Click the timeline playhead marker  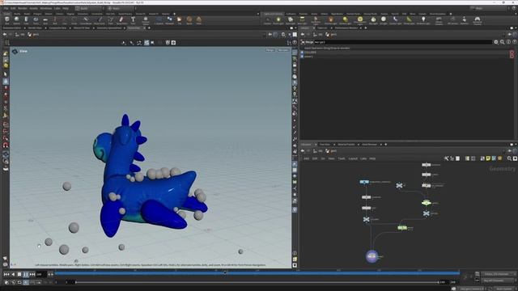point(225,272)
